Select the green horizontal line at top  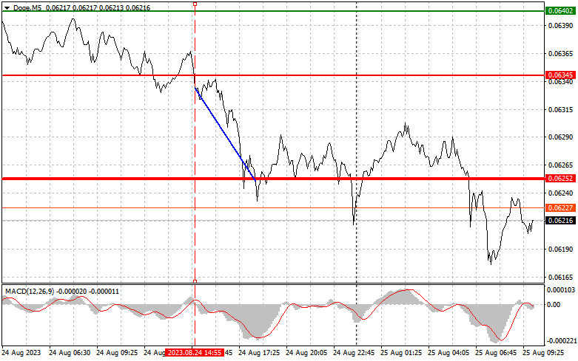point(296,11)
